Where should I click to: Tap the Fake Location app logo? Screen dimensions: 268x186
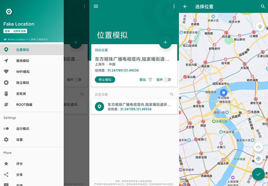(x=9, y=12)
